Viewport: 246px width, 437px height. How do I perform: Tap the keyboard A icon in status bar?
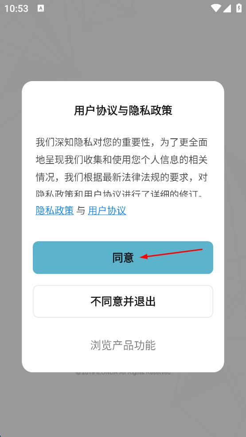(41, 8)
